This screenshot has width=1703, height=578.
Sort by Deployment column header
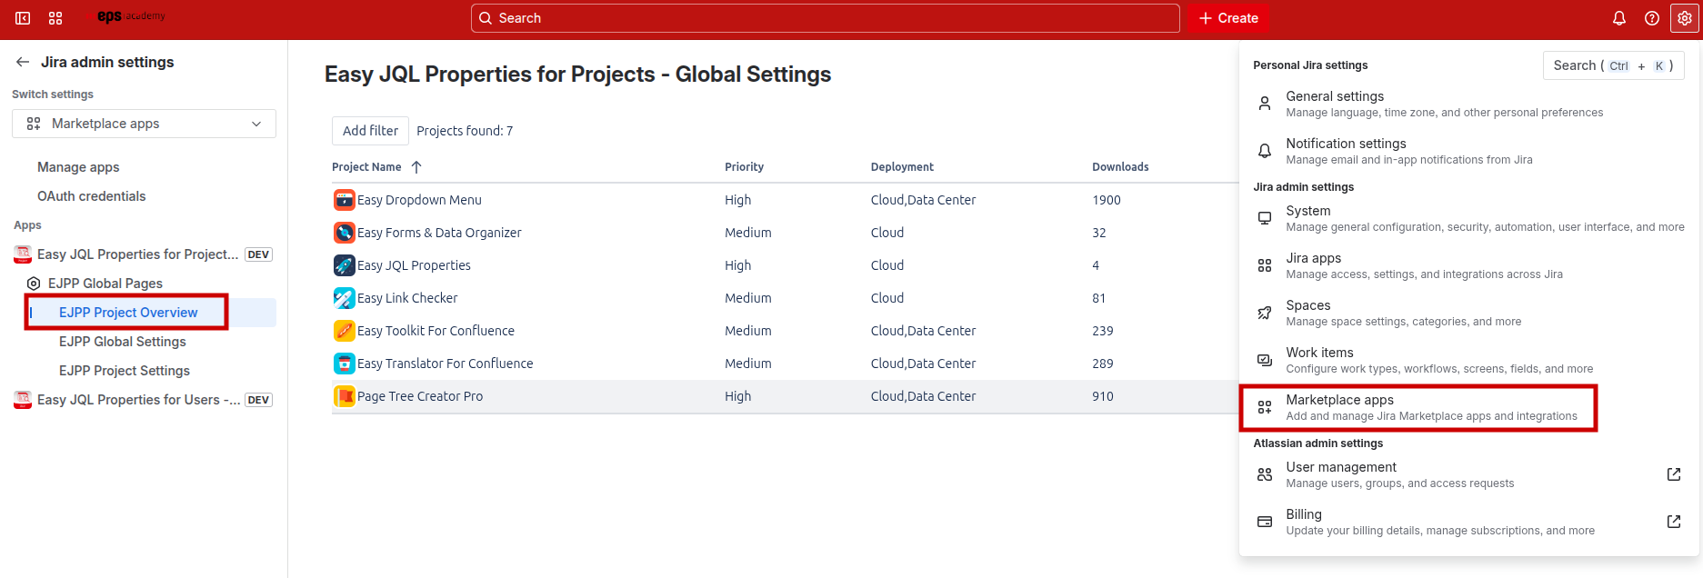902,167
